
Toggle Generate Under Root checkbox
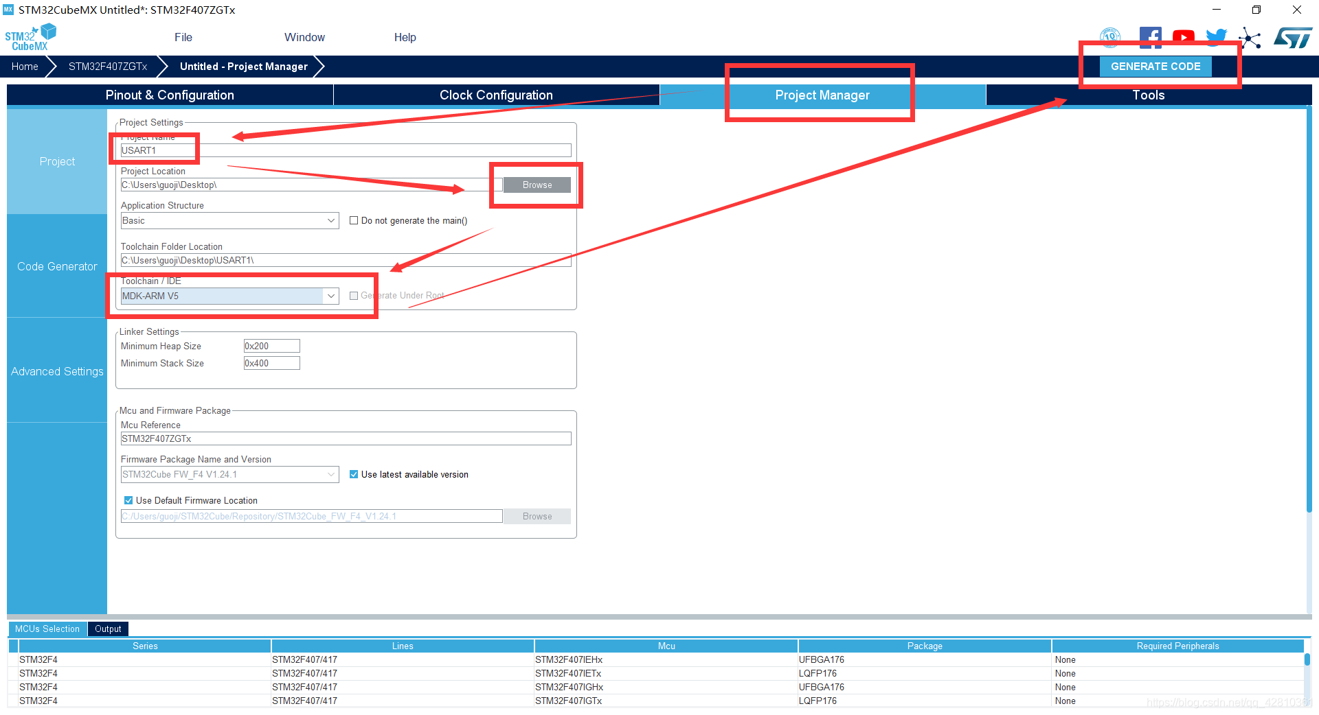354,296
